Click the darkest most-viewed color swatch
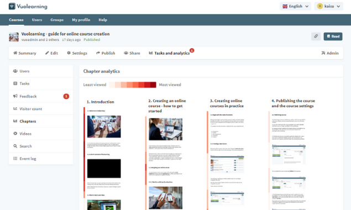351x210 pixels. coord(153,85)
